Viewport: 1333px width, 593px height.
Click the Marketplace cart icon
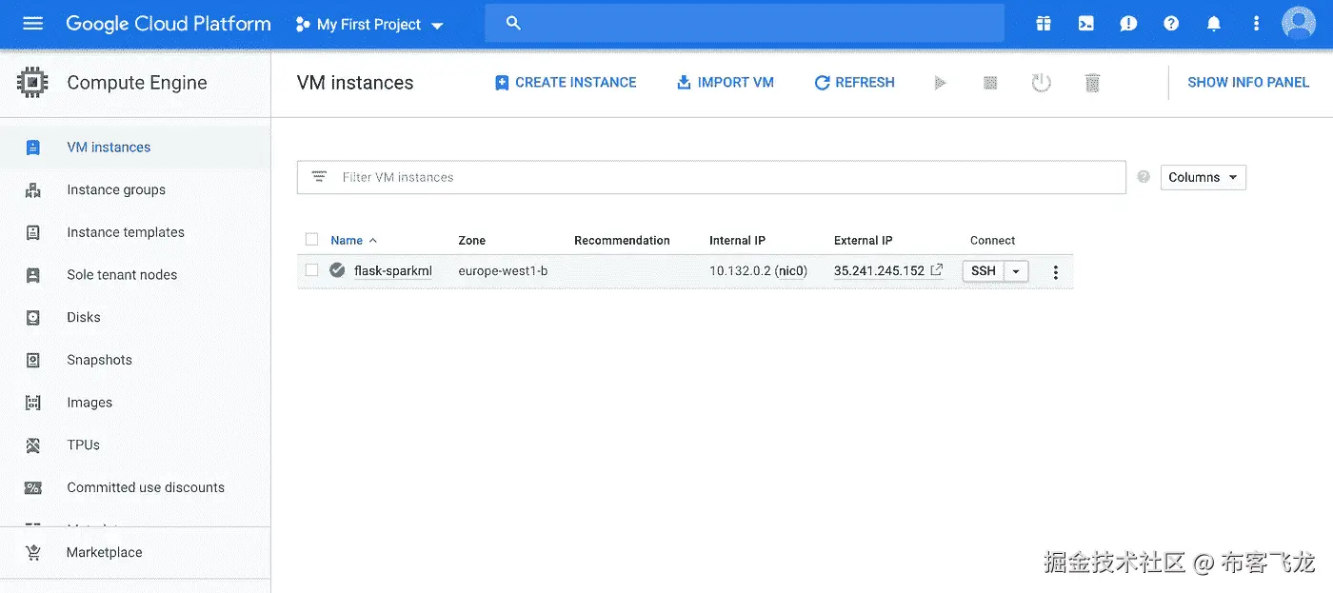pos(33,552)
